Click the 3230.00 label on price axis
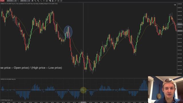Image resolution: width=183 pixels, height=103 pixels. 180,4
